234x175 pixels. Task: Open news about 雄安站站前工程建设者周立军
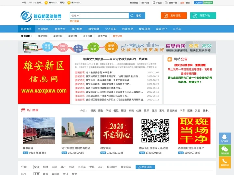[113, 76]
